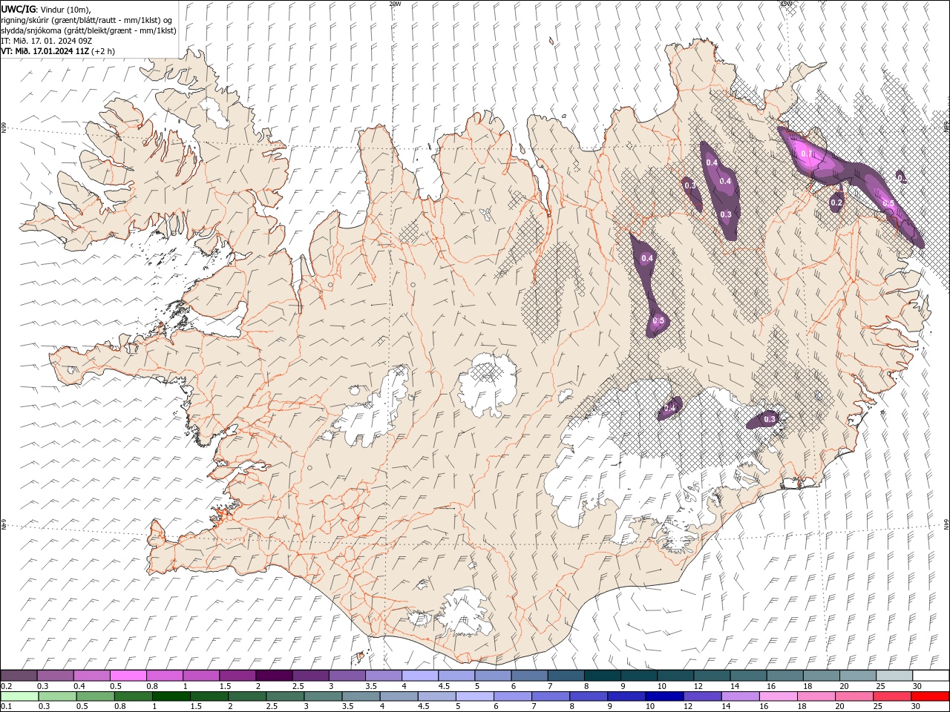Click the upper legend swatch starting at 0.4

click(91, 676)
